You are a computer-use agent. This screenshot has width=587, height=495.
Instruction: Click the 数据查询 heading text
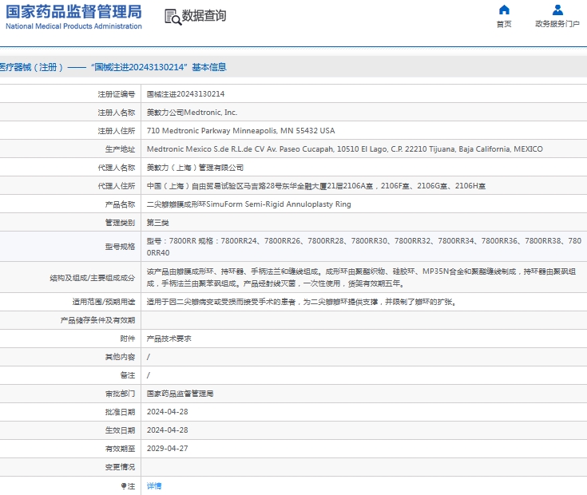click(204, 16)
